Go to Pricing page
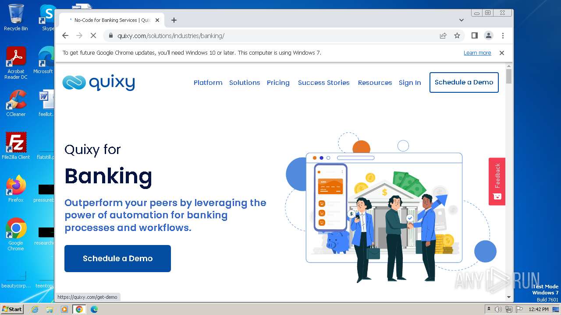The image size is (561, 315). [278, 83]
